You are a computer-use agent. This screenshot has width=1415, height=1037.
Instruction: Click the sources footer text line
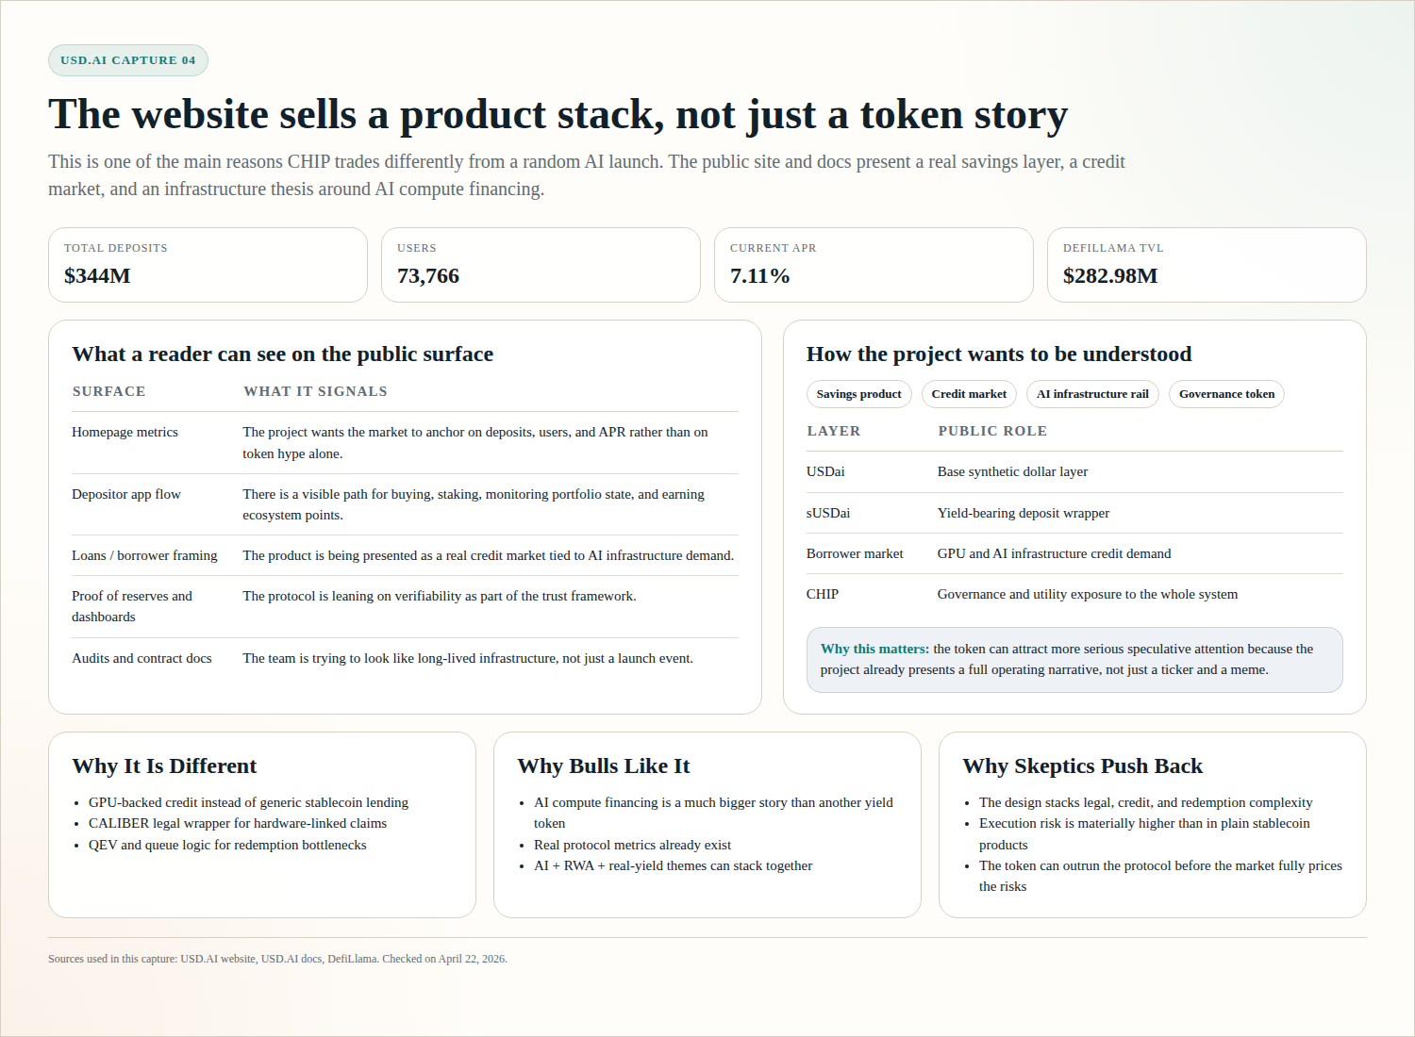coord(277,959)
